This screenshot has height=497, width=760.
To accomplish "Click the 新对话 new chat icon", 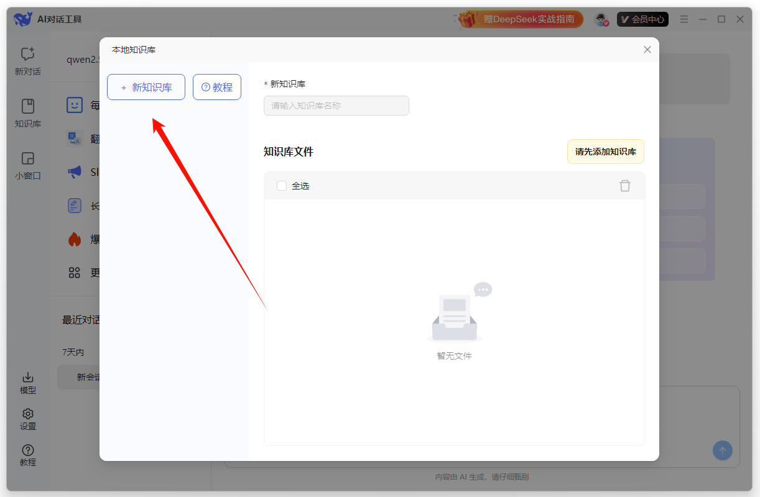I will (x=27, y=55).
